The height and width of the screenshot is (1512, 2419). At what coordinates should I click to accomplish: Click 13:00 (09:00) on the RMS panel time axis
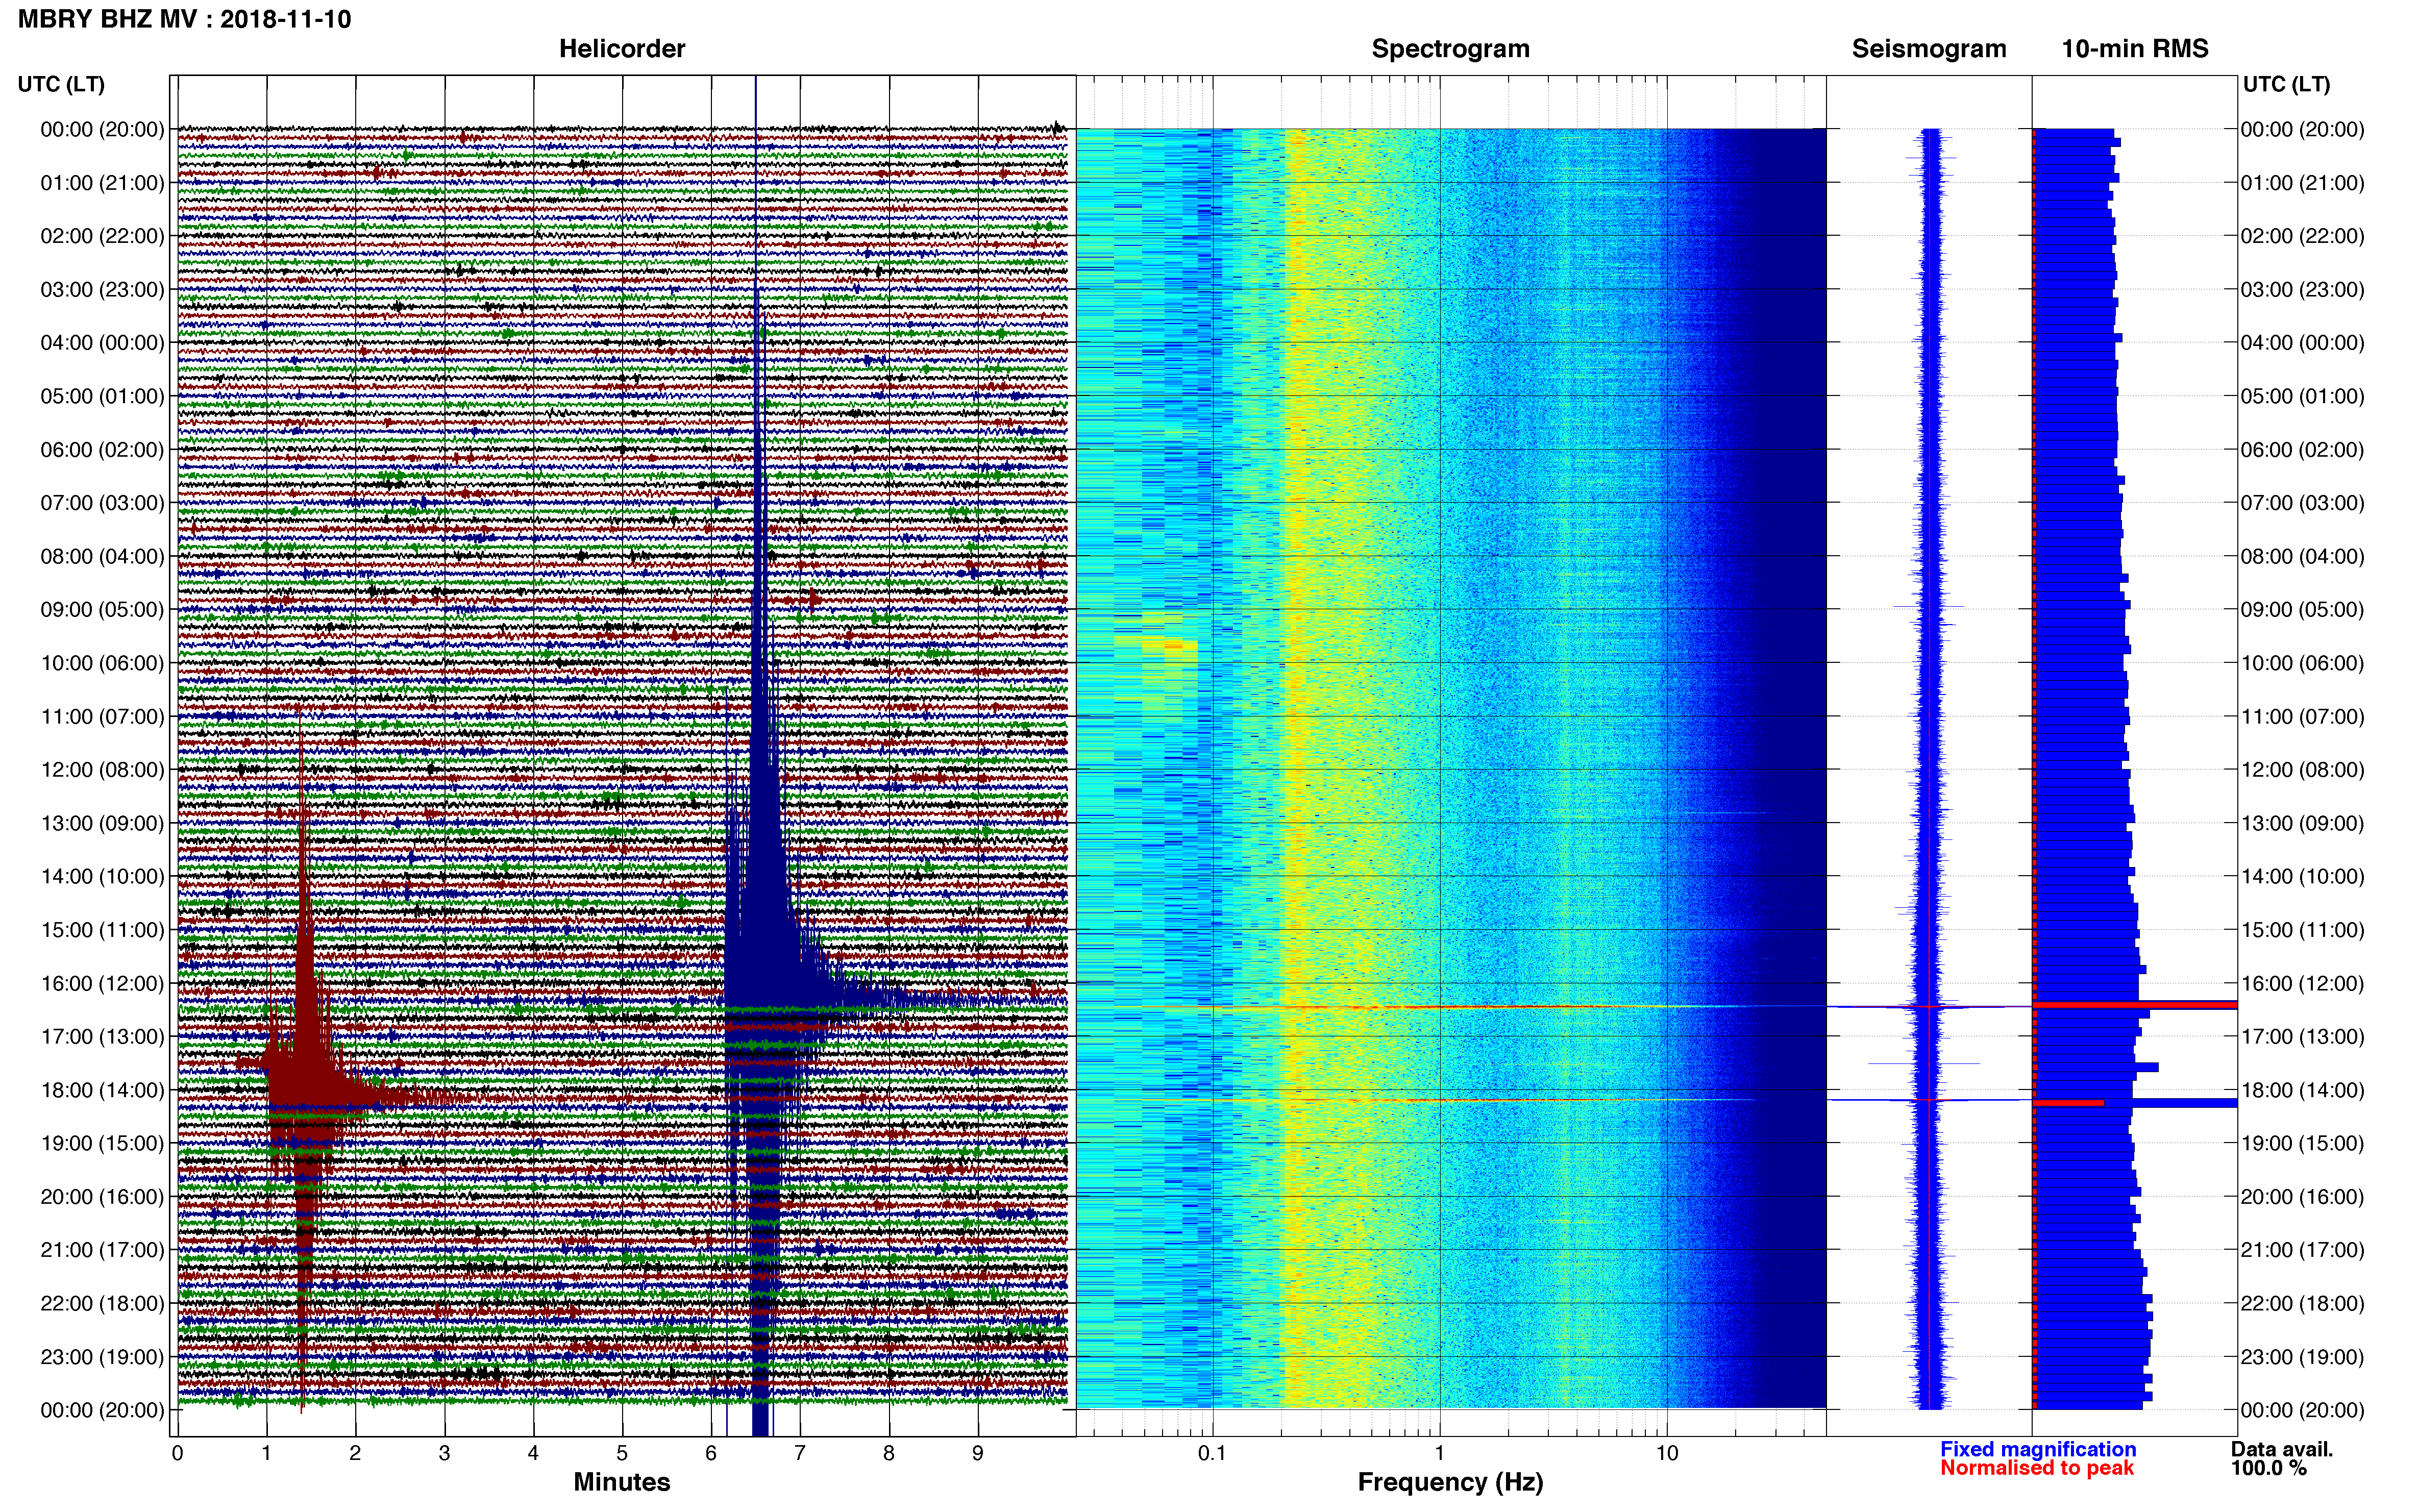(x=2302, y=823)
